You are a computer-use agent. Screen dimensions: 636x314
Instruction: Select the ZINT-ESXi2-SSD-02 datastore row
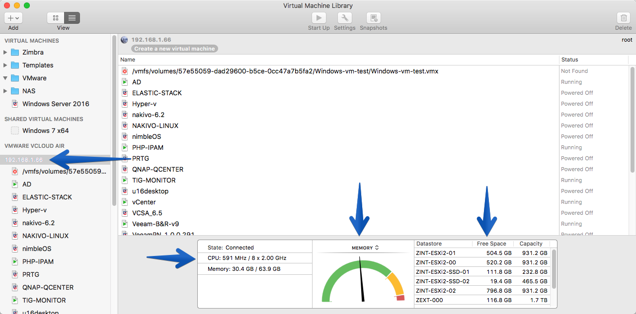(482, 281)
